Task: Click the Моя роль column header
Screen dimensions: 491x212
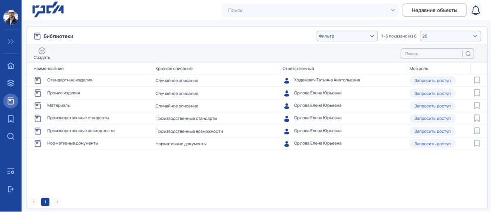Action: tap(419, 69)
